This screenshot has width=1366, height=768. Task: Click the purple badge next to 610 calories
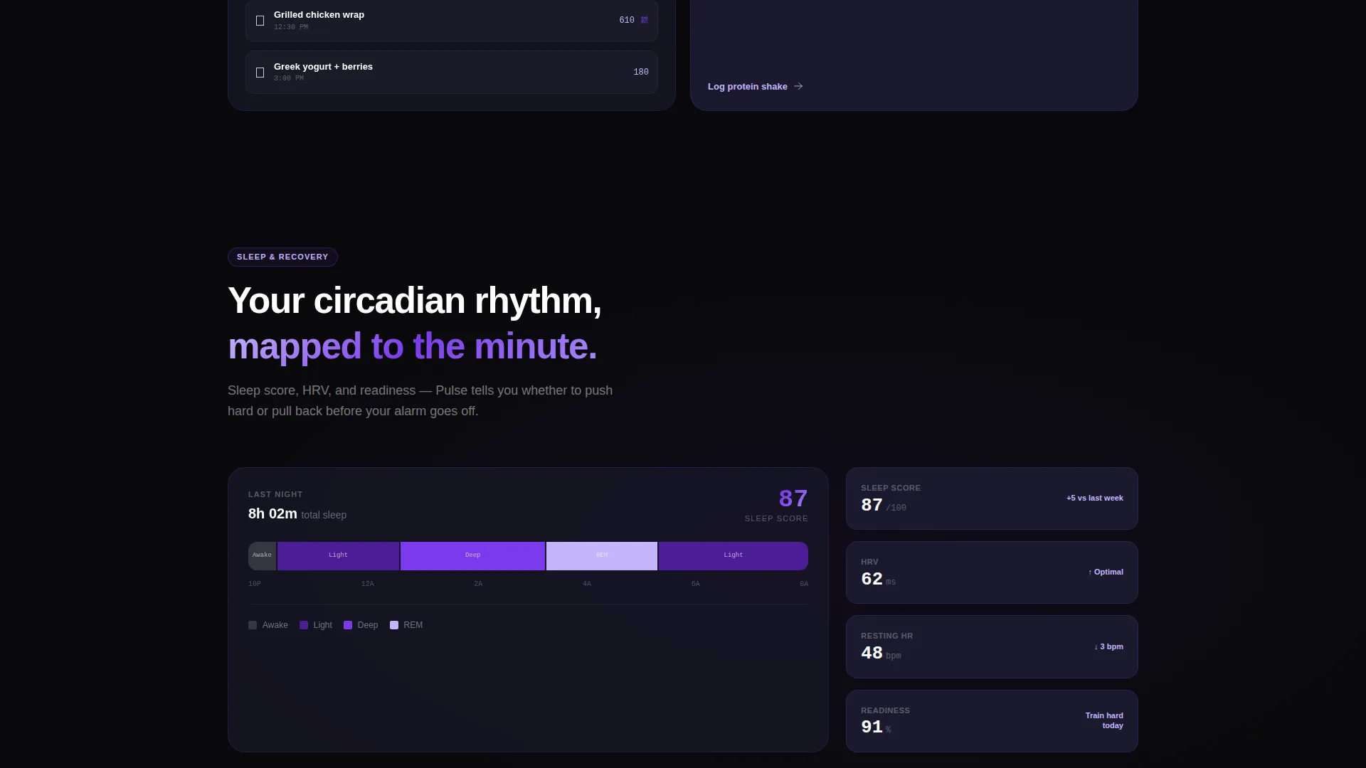click(x=645, y=20)
